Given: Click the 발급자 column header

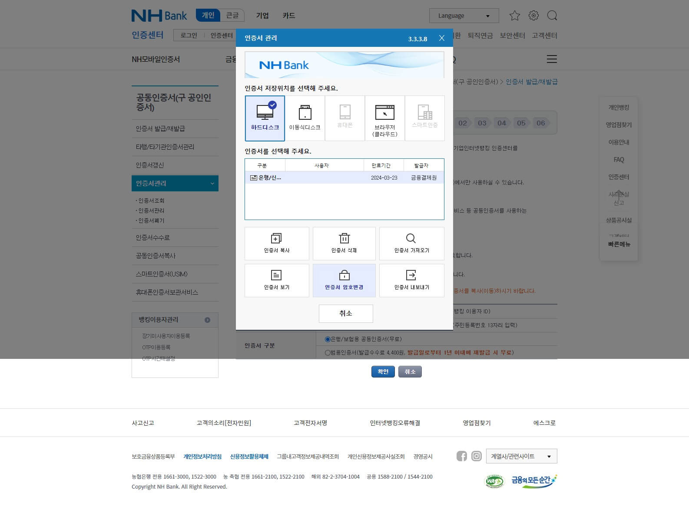Looking at the screenshot, I should point(424,165).
